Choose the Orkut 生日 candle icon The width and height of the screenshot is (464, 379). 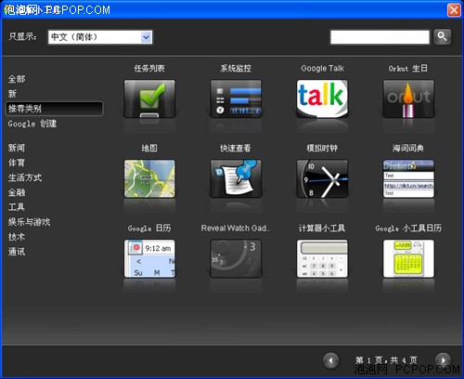click(x=408, y=98)
